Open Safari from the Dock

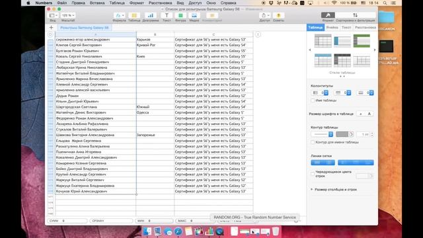pos(178,231)
